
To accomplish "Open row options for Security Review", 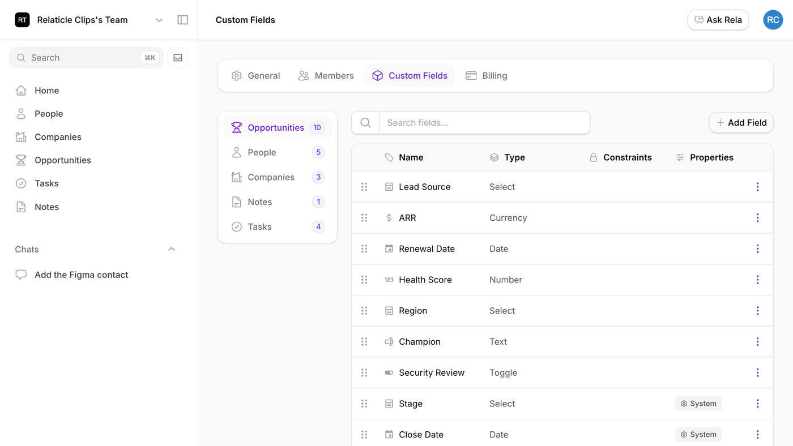I will tap(757, 373).
